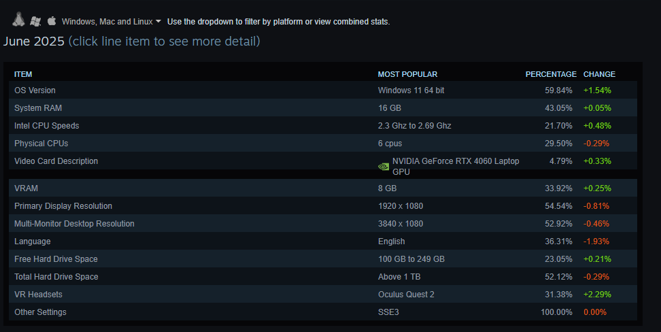Click the Windows logo platform icon
This screenshot has width=661, height=332.
coord(35,21)
